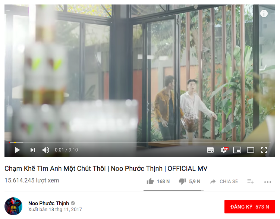
Task: Mute the video volume speaker icon
Action: pyautogui.click(x=46, y=150)
